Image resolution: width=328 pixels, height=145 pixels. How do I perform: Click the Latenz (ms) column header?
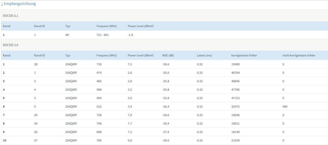pos(204,55)
